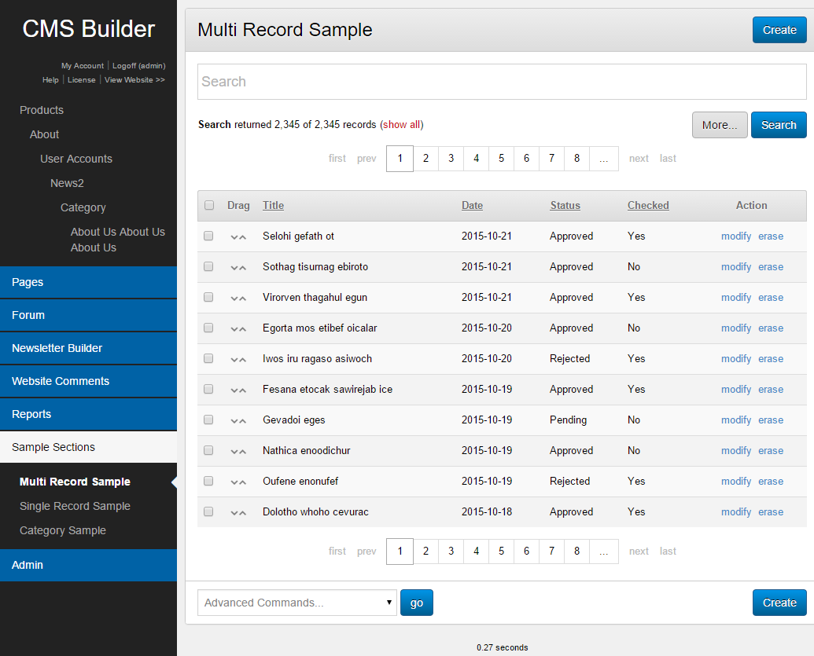Click drag arrows for Dolotho whoho cevurac

(238, 512)
